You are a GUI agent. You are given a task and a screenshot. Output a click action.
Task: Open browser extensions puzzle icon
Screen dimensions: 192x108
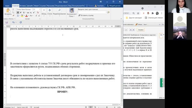coord(153,13)
